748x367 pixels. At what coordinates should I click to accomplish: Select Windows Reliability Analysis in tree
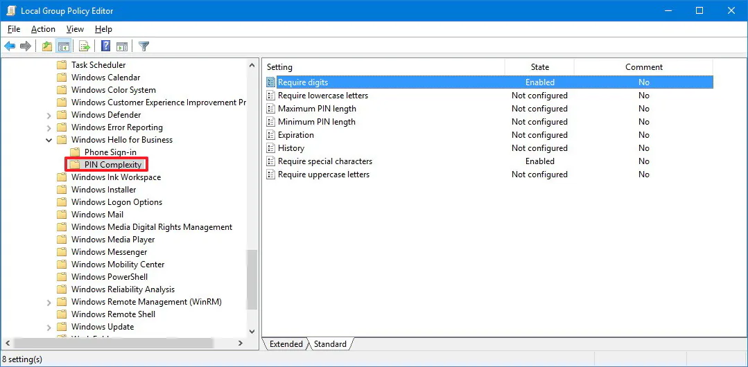coord(123,289)
